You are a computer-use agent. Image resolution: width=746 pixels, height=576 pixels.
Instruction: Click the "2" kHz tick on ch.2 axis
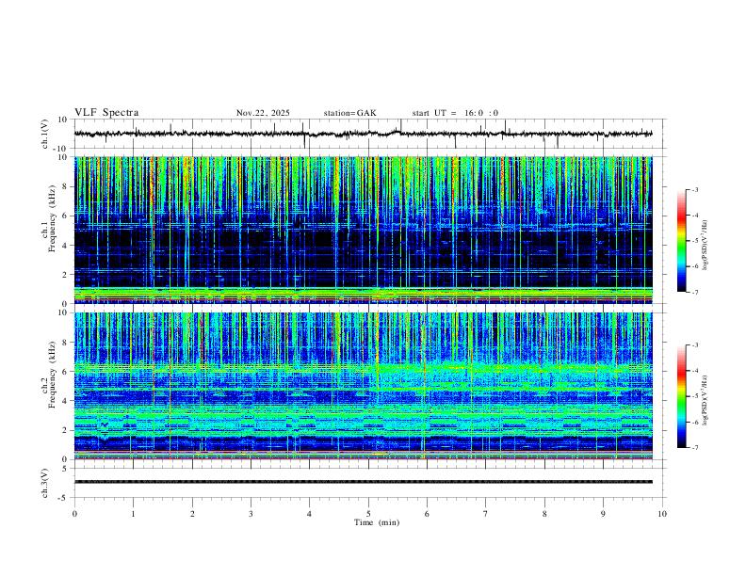coord(66,430)
